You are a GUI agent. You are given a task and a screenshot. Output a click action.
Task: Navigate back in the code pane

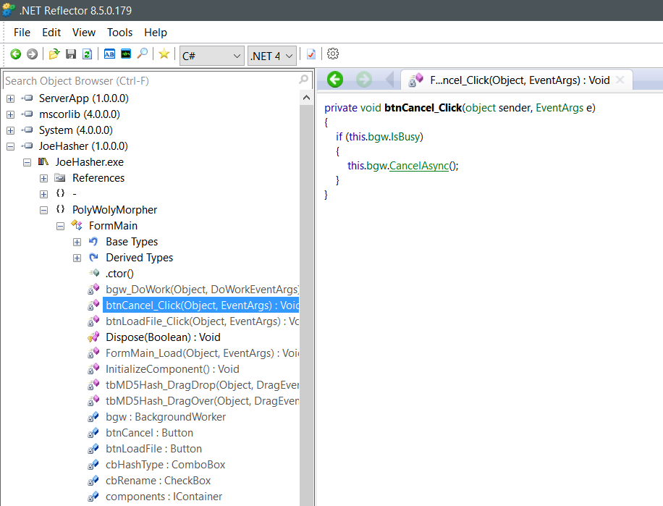tap(335, 80)
